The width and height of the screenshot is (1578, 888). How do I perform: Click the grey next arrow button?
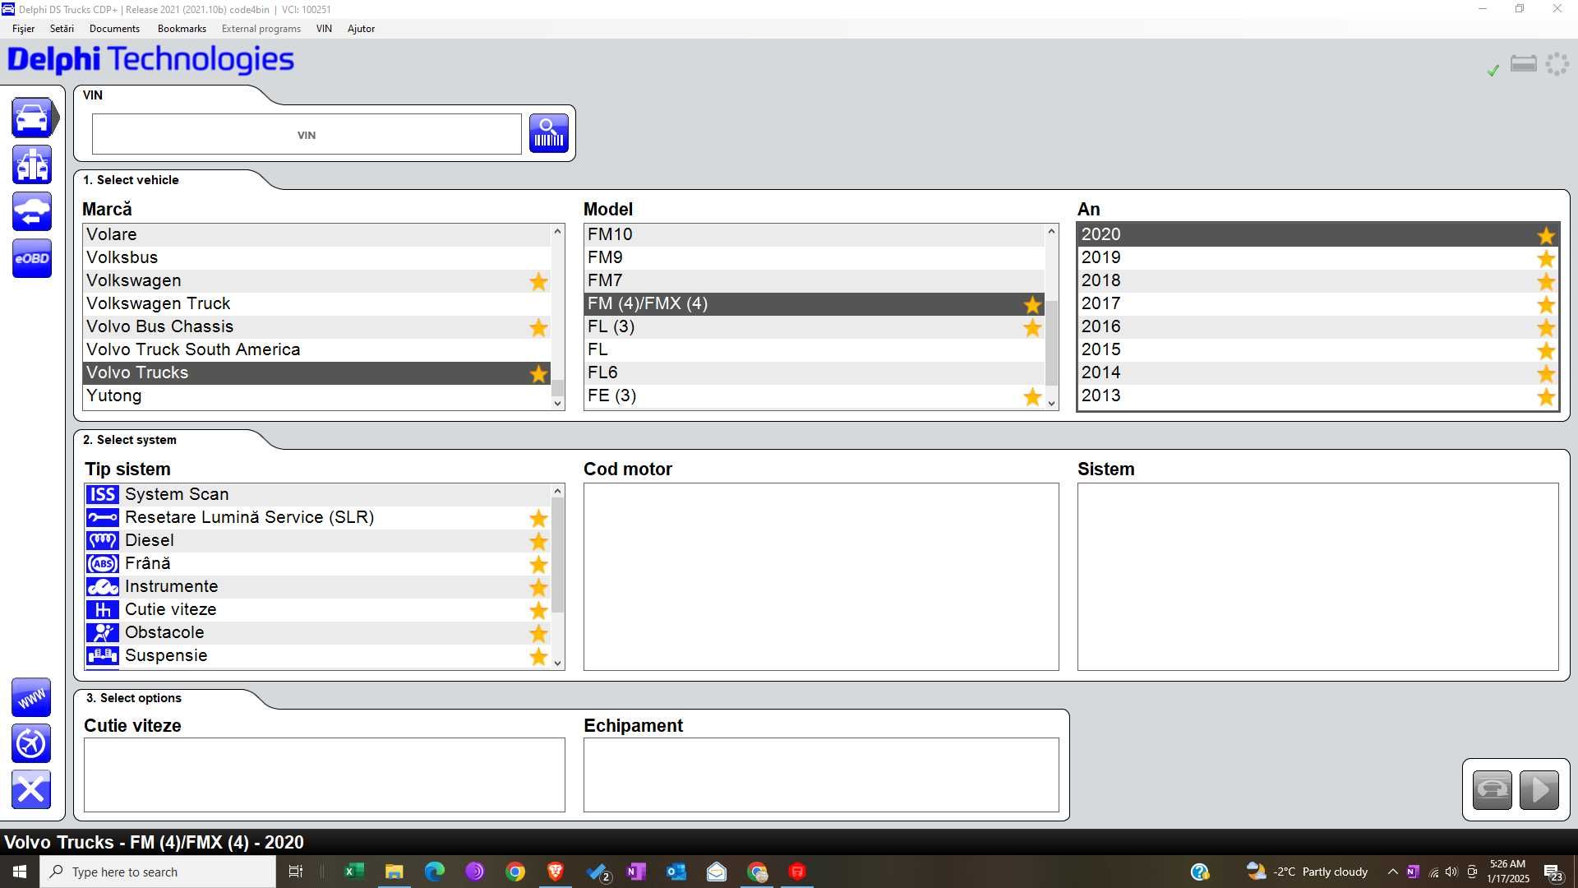pos(1539,790)
